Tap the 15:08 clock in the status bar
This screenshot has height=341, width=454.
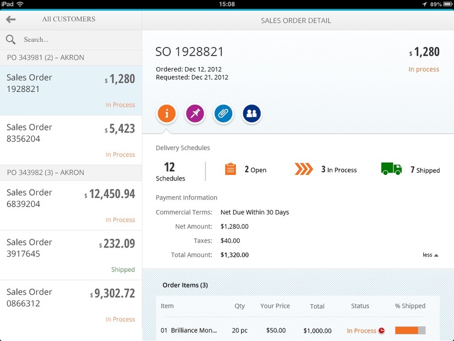pos(226,4)
